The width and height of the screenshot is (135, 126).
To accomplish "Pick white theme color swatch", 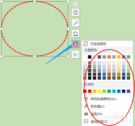I will point(85,57).
